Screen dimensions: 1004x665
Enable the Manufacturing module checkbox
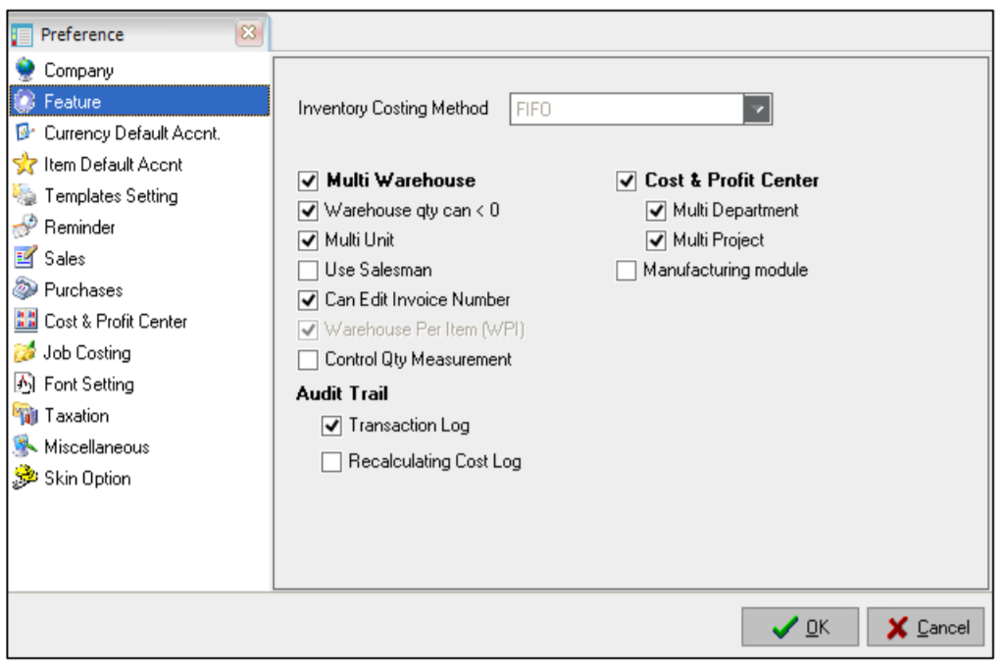pos(627,271)
